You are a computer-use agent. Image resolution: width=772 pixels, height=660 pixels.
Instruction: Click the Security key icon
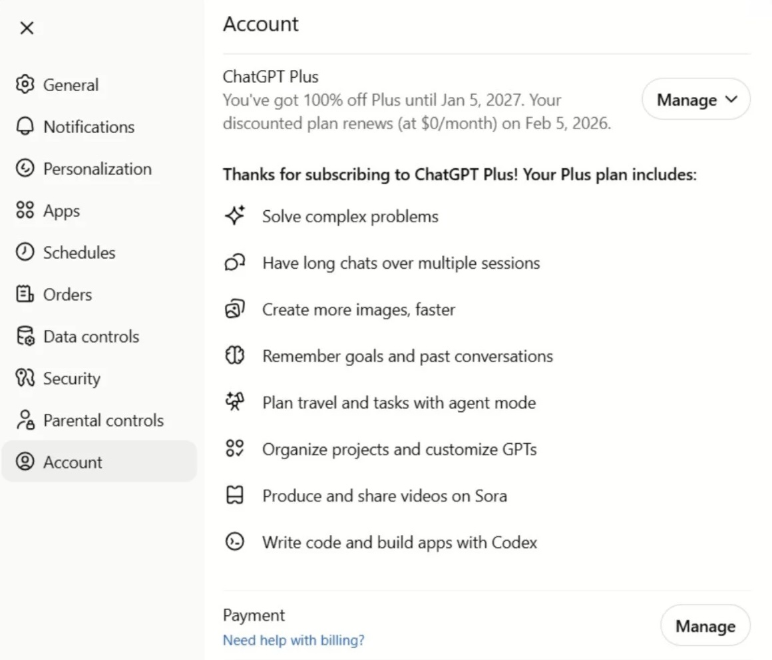coord(25,379)
